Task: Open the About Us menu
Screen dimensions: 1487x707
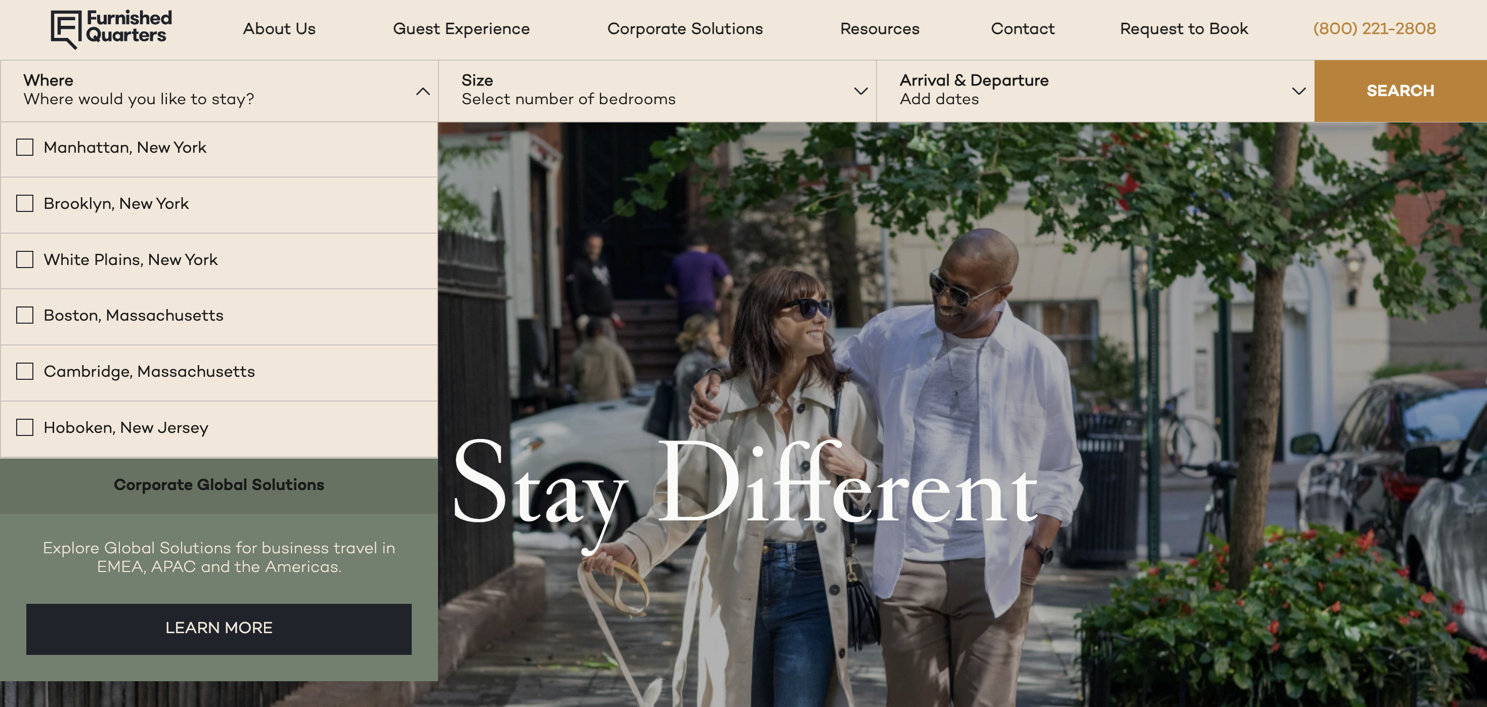Action: click(279, 29)
